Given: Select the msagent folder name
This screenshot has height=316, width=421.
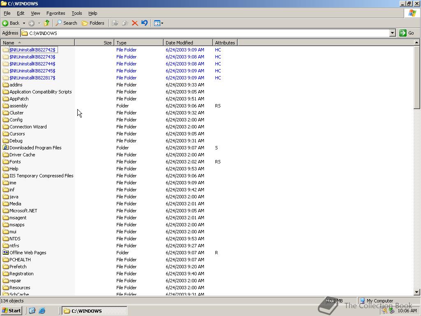Looking at the screenshot, I should (x=18, y=218).
